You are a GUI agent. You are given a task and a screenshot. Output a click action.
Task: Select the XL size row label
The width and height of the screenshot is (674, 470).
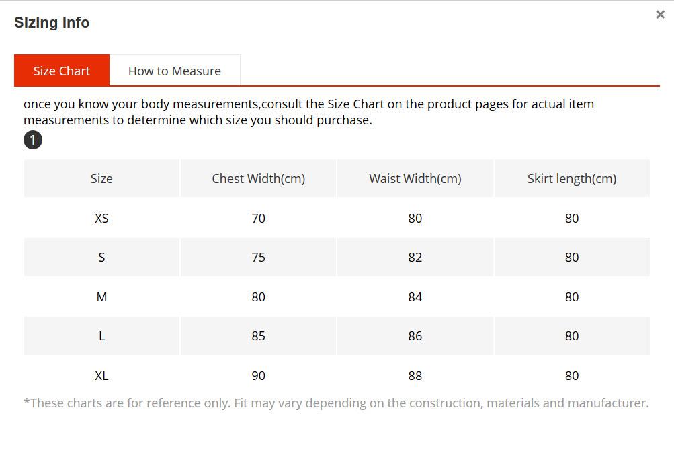click(x=101, y=375)
